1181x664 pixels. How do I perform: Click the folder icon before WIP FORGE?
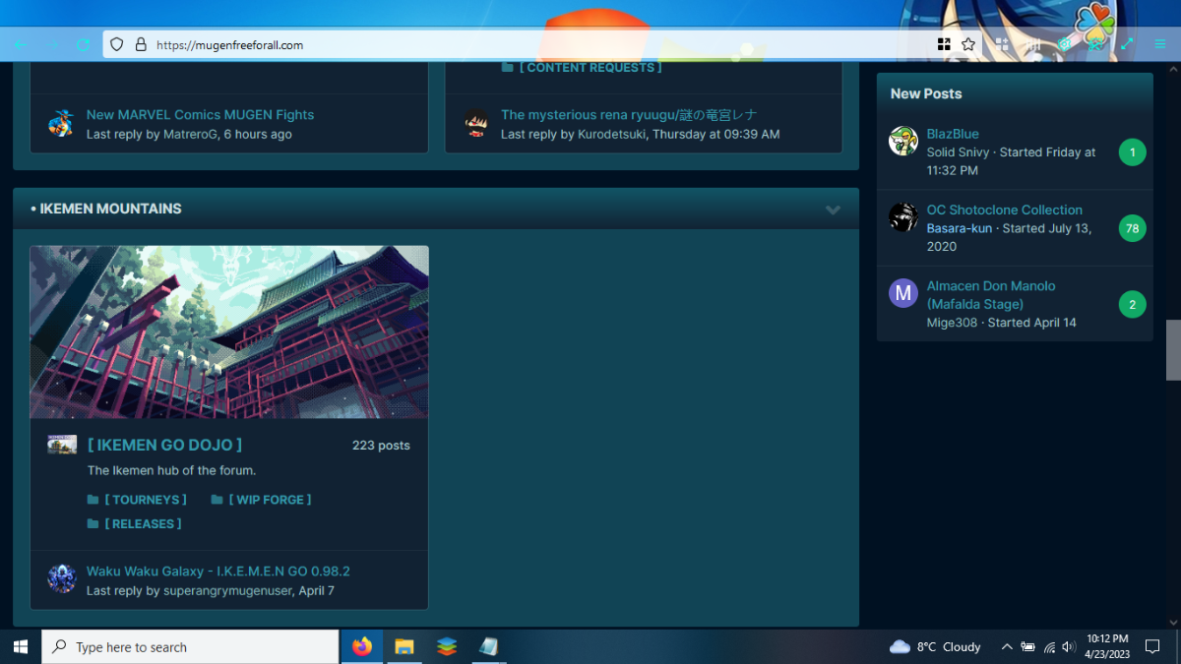[217, 500]
